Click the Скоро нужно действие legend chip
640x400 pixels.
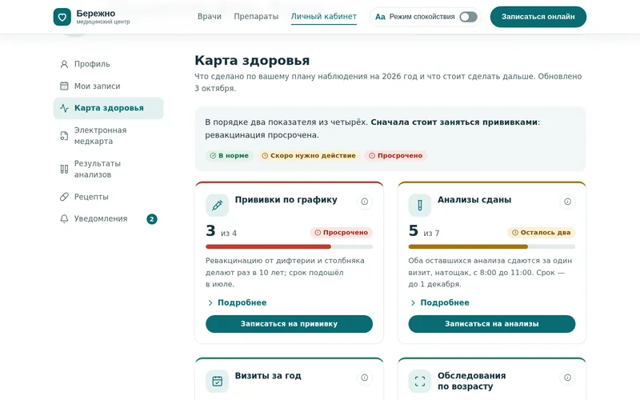309,155
